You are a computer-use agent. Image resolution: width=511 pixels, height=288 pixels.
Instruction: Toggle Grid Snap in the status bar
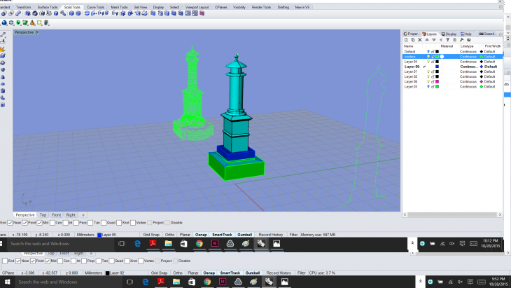click(151, 234)
